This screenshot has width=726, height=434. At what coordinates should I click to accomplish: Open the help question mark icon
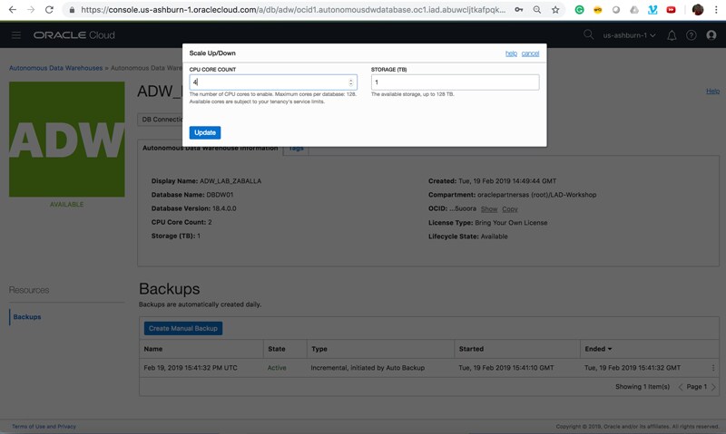(x=692, y=35)
